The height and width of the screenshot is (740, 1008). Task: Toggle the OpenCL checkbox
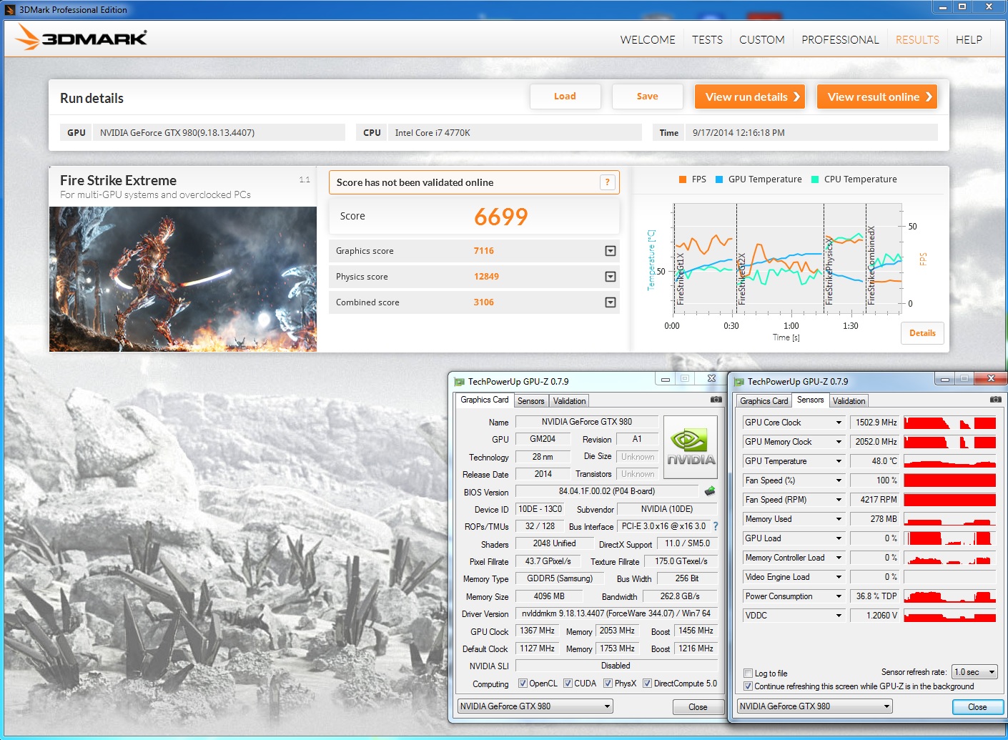point(523,684)
